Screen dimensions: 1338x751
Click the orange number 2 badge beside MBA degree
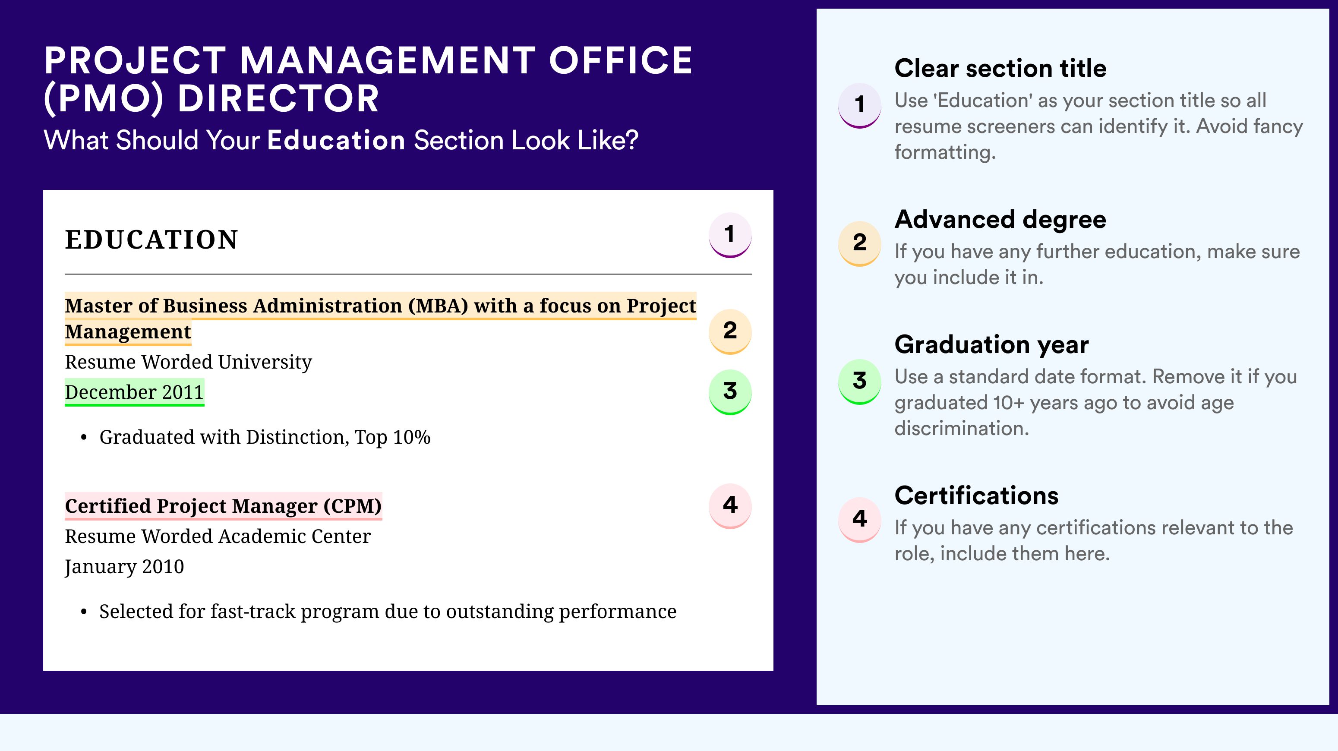point(730,331)
